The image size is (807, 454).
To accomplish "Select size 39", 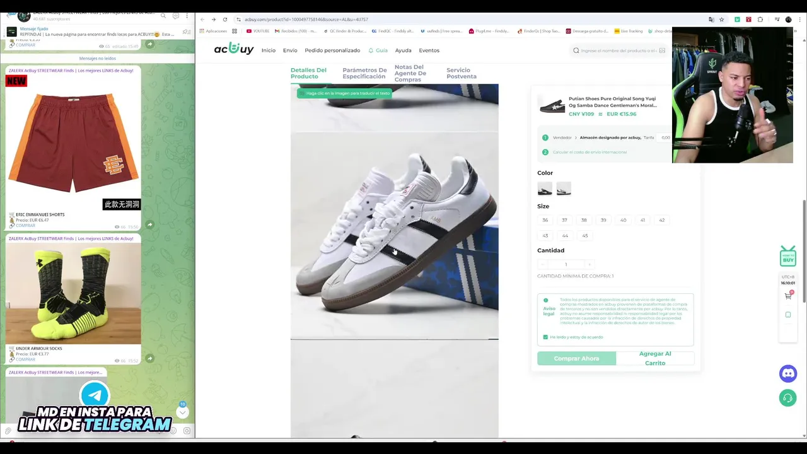I will (603, 220).
